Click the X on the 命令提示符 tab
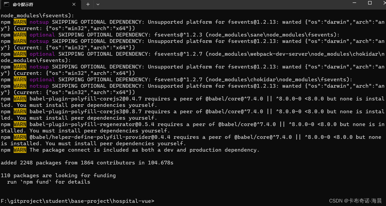The height and width of the screenshot is (206, 386). (74, 5)
